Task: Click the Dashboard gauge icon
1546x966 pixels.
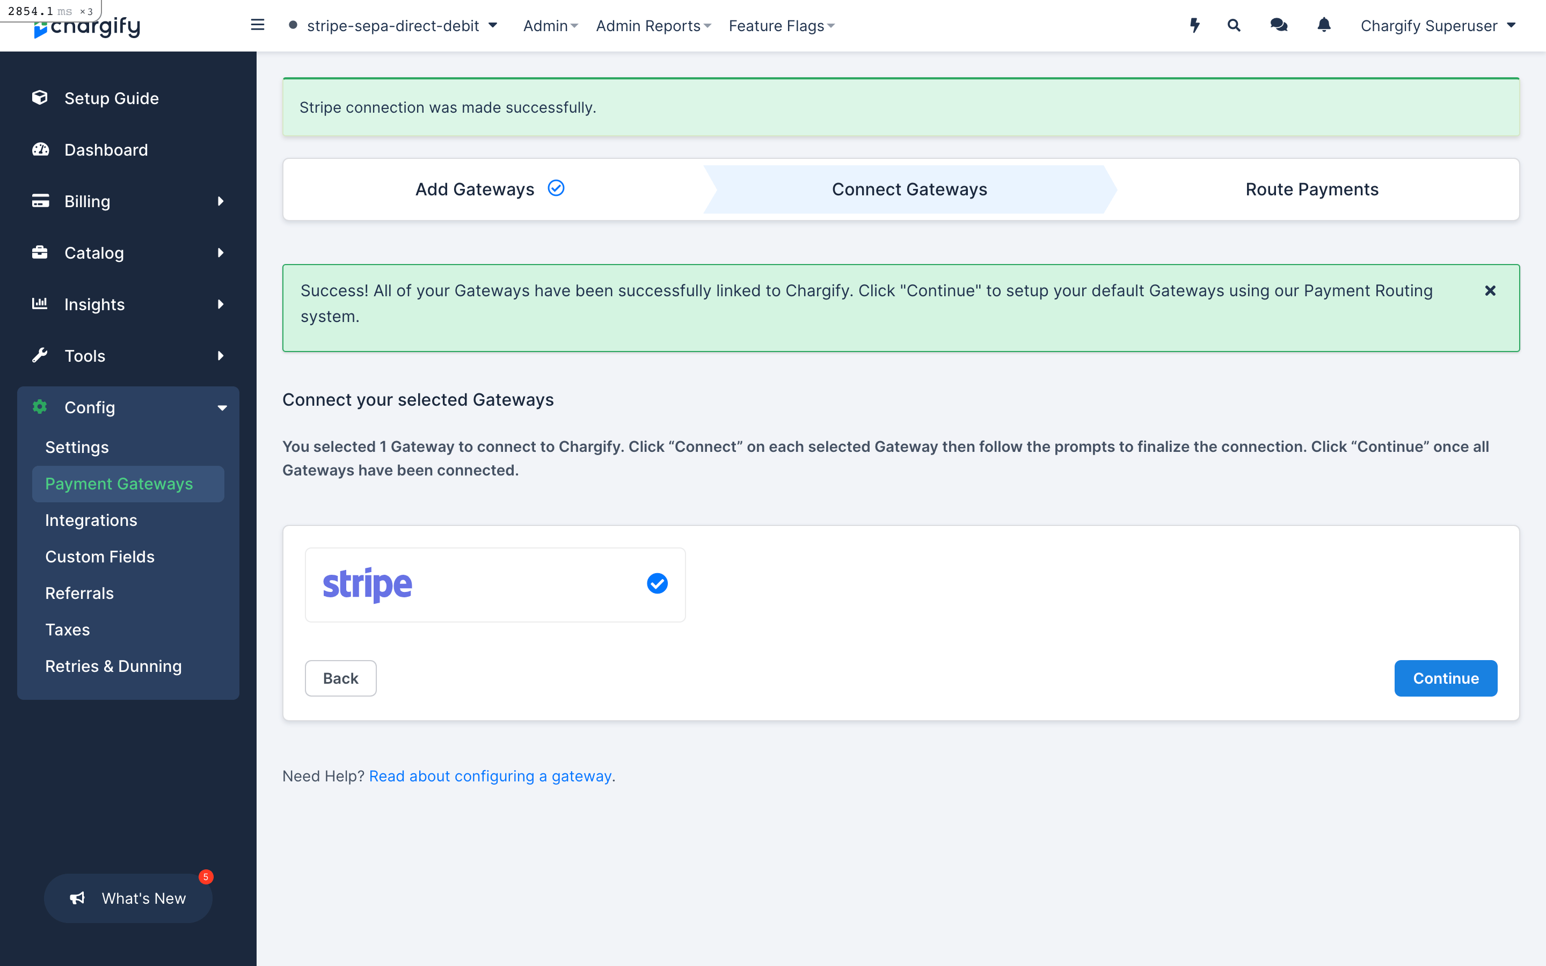Action: point(40,150)
